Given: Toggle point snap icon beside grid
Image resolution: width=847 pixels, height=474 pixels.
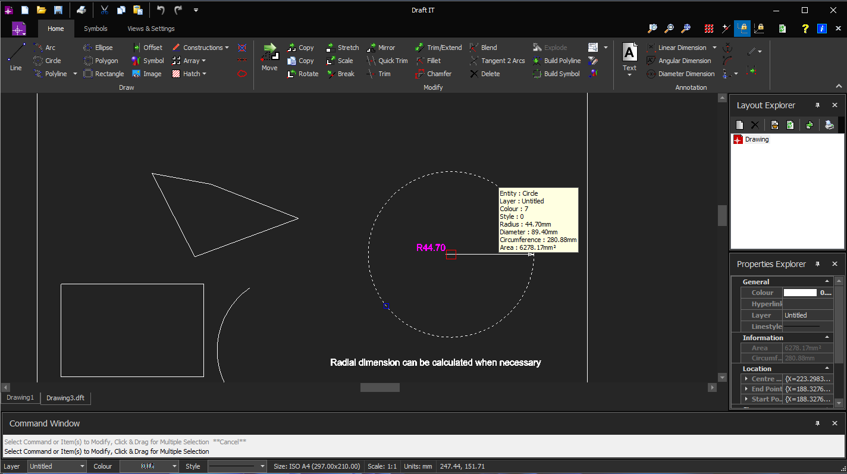Looking at the screenshot, I should [x=726, y=28].
